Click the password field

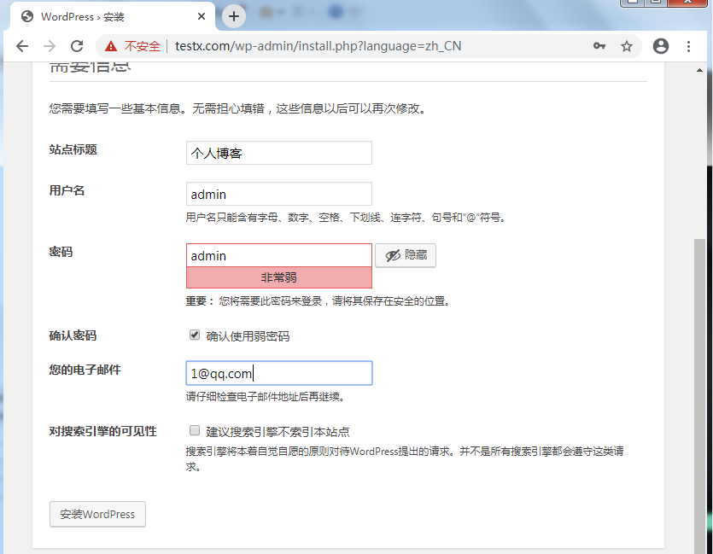[278, 255]
